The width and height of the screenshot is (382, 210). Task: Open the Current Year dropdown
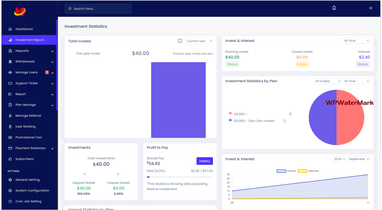click(x=199, y=41)
